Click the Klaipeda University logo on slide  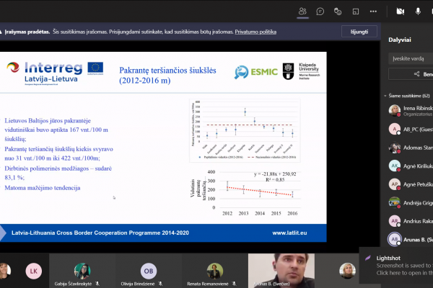pos(301,71)
